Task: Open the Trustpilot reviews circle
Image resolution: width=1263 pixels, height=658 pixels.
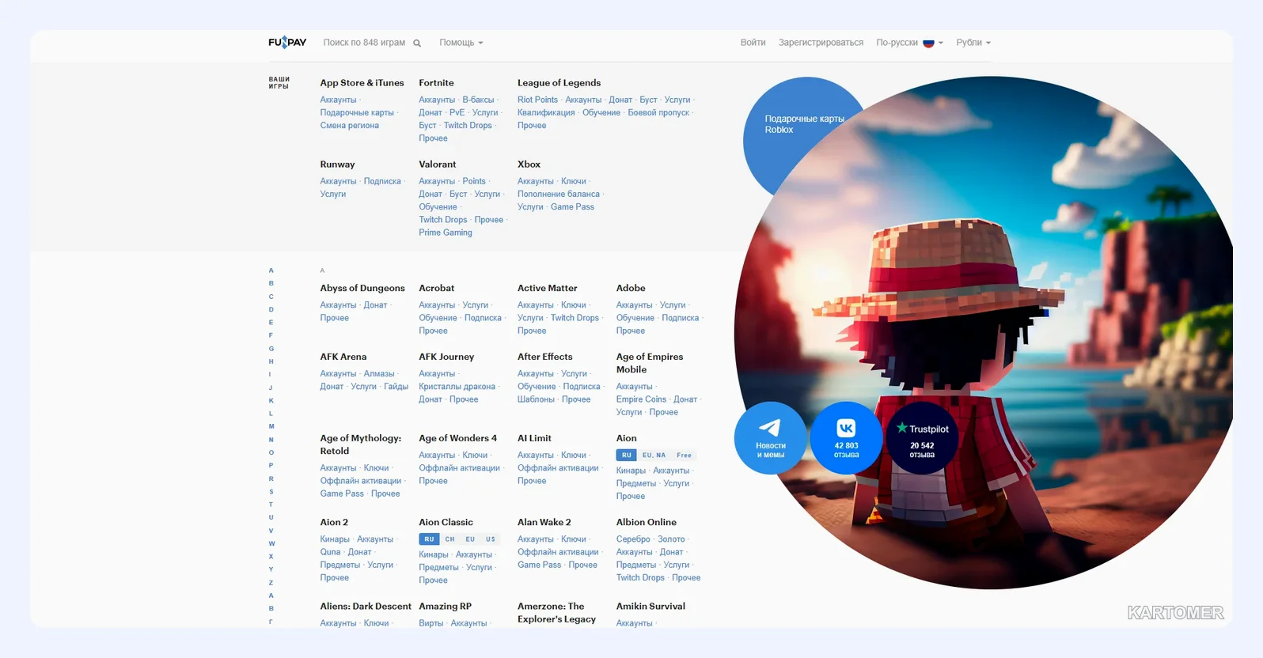Action: click(922, 438)
